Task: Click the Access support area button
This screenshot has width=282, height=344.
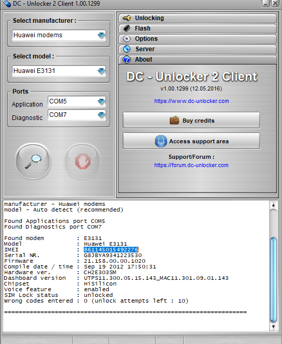Action: [191, 141]
